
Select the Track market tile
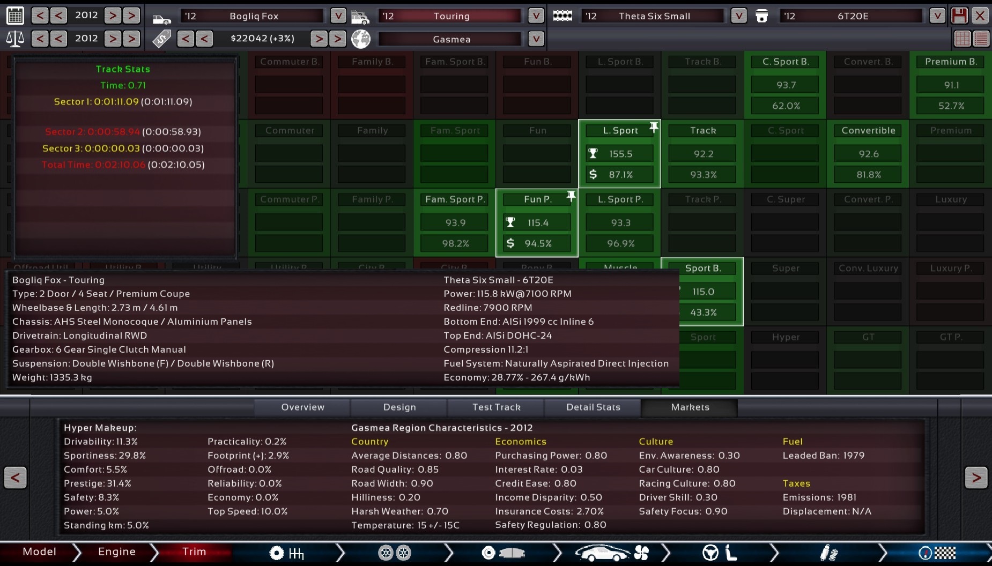(x=703, y=153)
